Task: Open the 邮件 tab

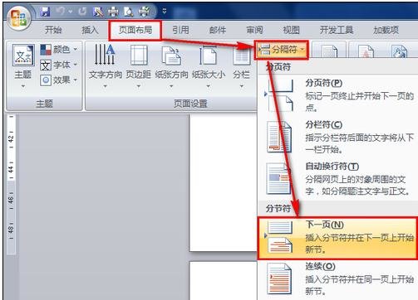Action: 218,30
